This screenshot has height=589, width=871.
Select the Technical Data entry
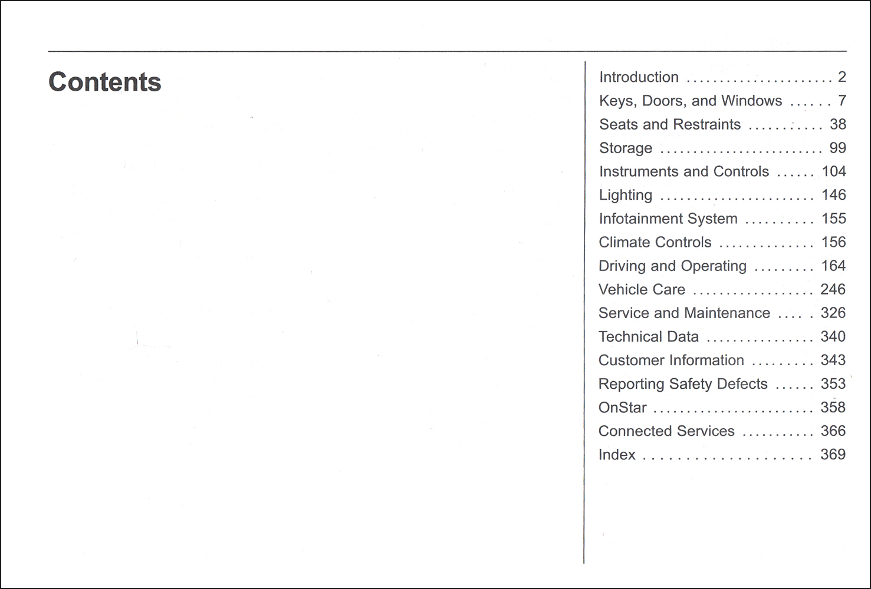coord(722,336)
